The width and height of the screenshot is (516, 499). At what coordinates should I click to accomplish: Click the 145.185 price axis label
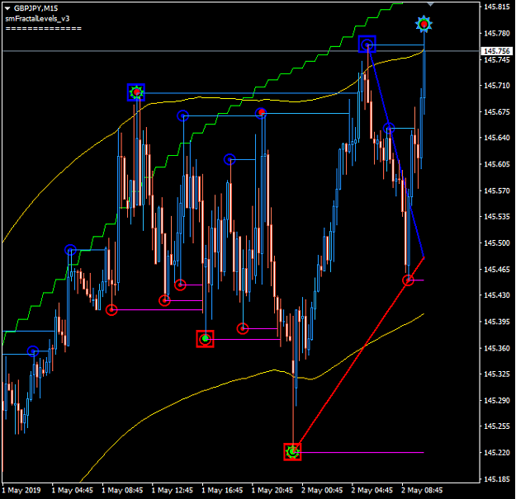[496, 479]
